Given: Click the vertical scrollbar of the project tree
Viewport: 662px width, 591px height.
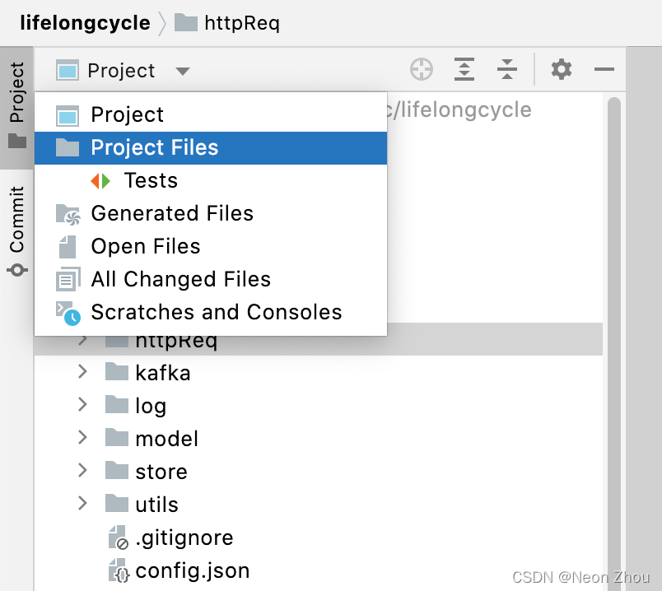Looking at the screenshot, I should pyautogui.click(x=613, y=247).
